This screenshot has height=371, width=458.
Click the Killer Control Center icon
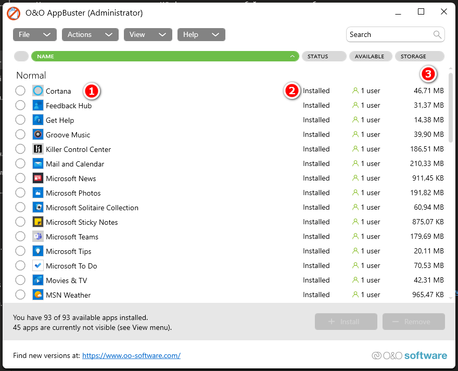pos(37,149)
